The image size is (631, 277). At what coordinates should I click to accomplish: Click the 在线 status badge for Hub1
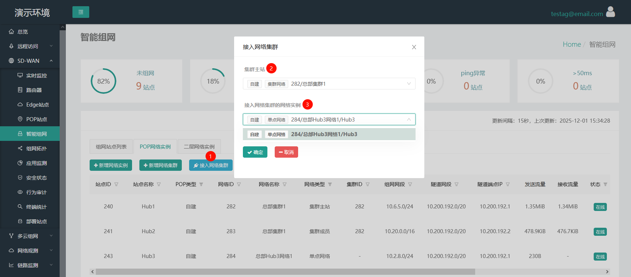point(600,207)
